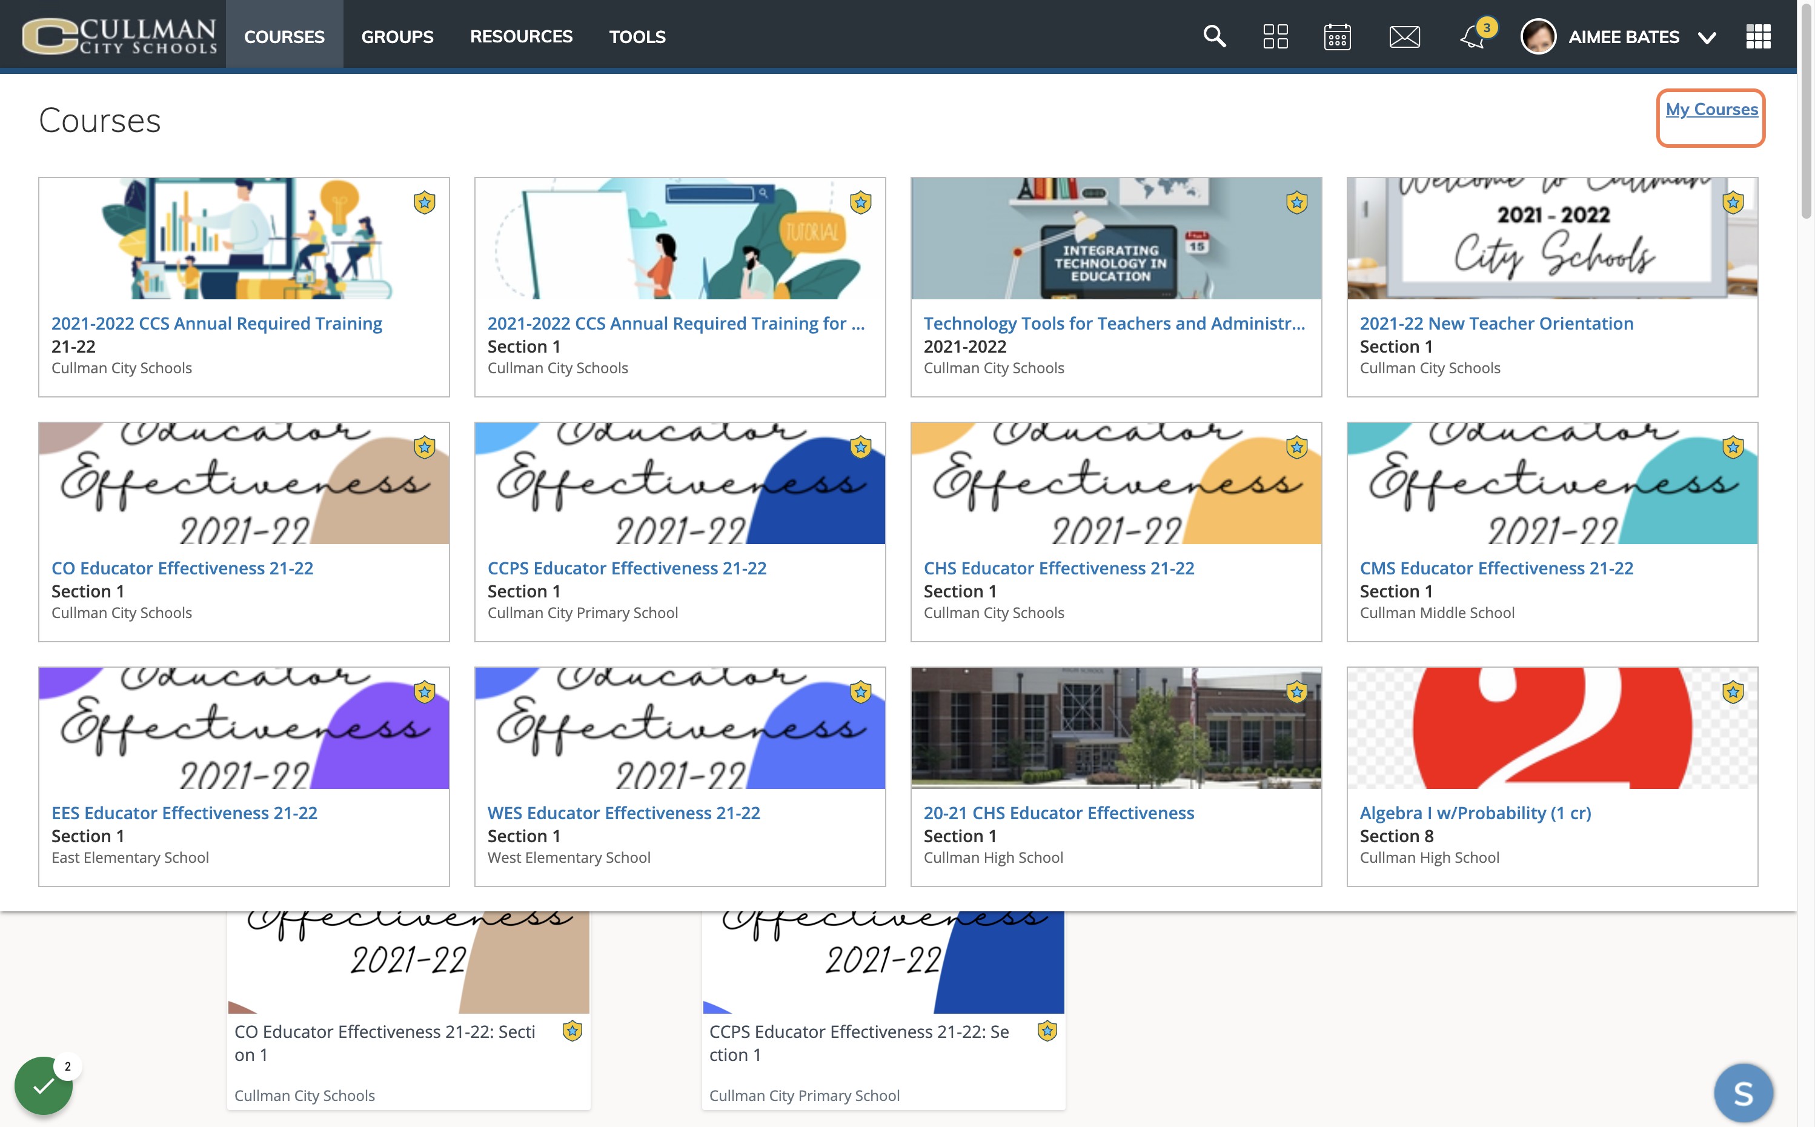Open the four-square dashboard grid icon
This screenshot has width=1815, height=1127.
pos(1276,36)
